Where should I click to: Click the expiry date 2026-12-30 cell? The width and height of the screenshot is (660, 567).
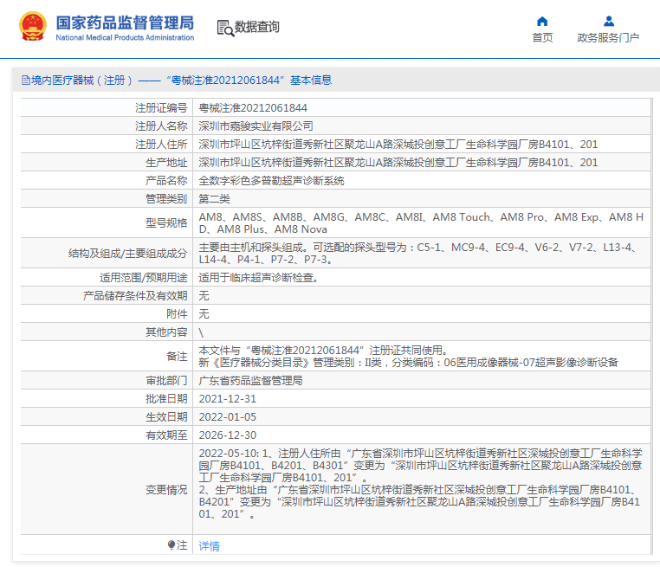pyautogui.click(x=228, y=435)
